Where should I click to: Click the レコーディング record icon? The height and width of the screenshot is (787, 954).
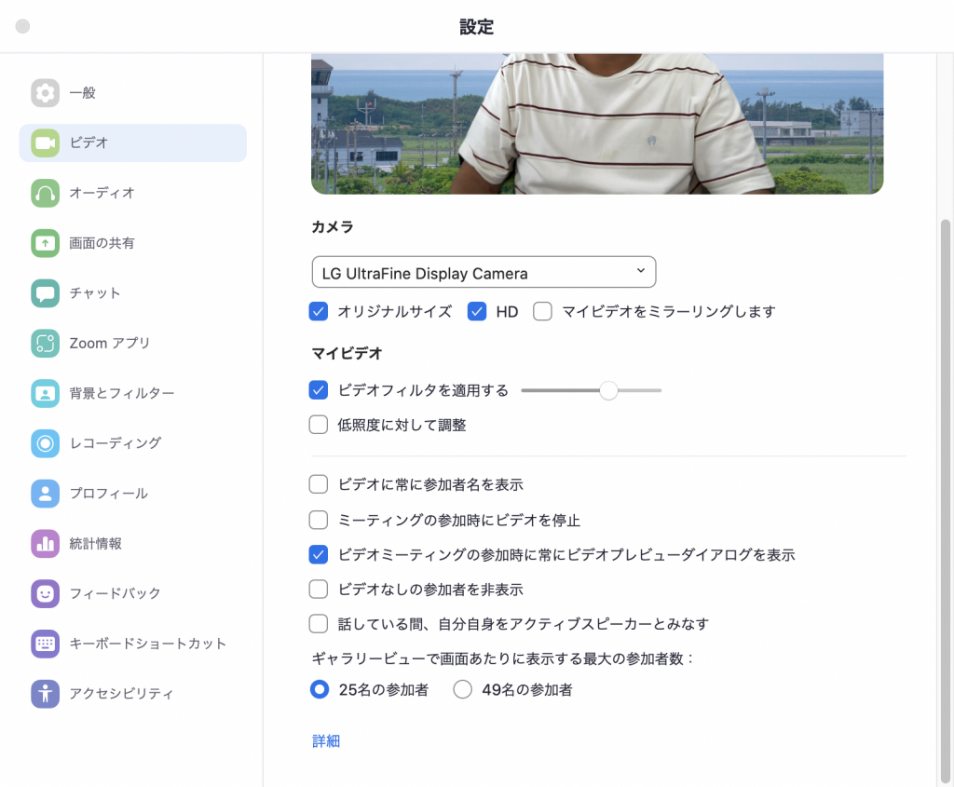[x=45, y=443]
